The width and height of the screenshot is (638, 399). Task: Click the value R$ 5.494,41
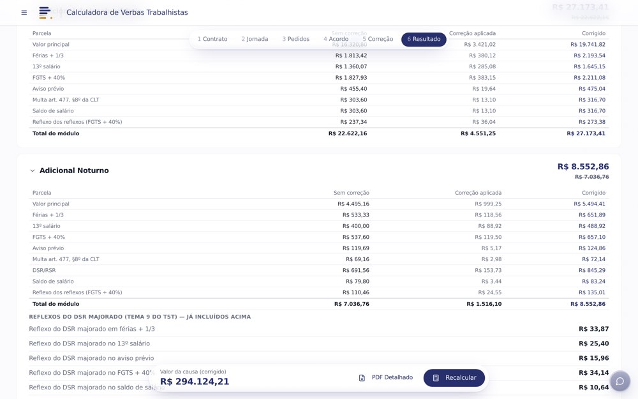590,204
